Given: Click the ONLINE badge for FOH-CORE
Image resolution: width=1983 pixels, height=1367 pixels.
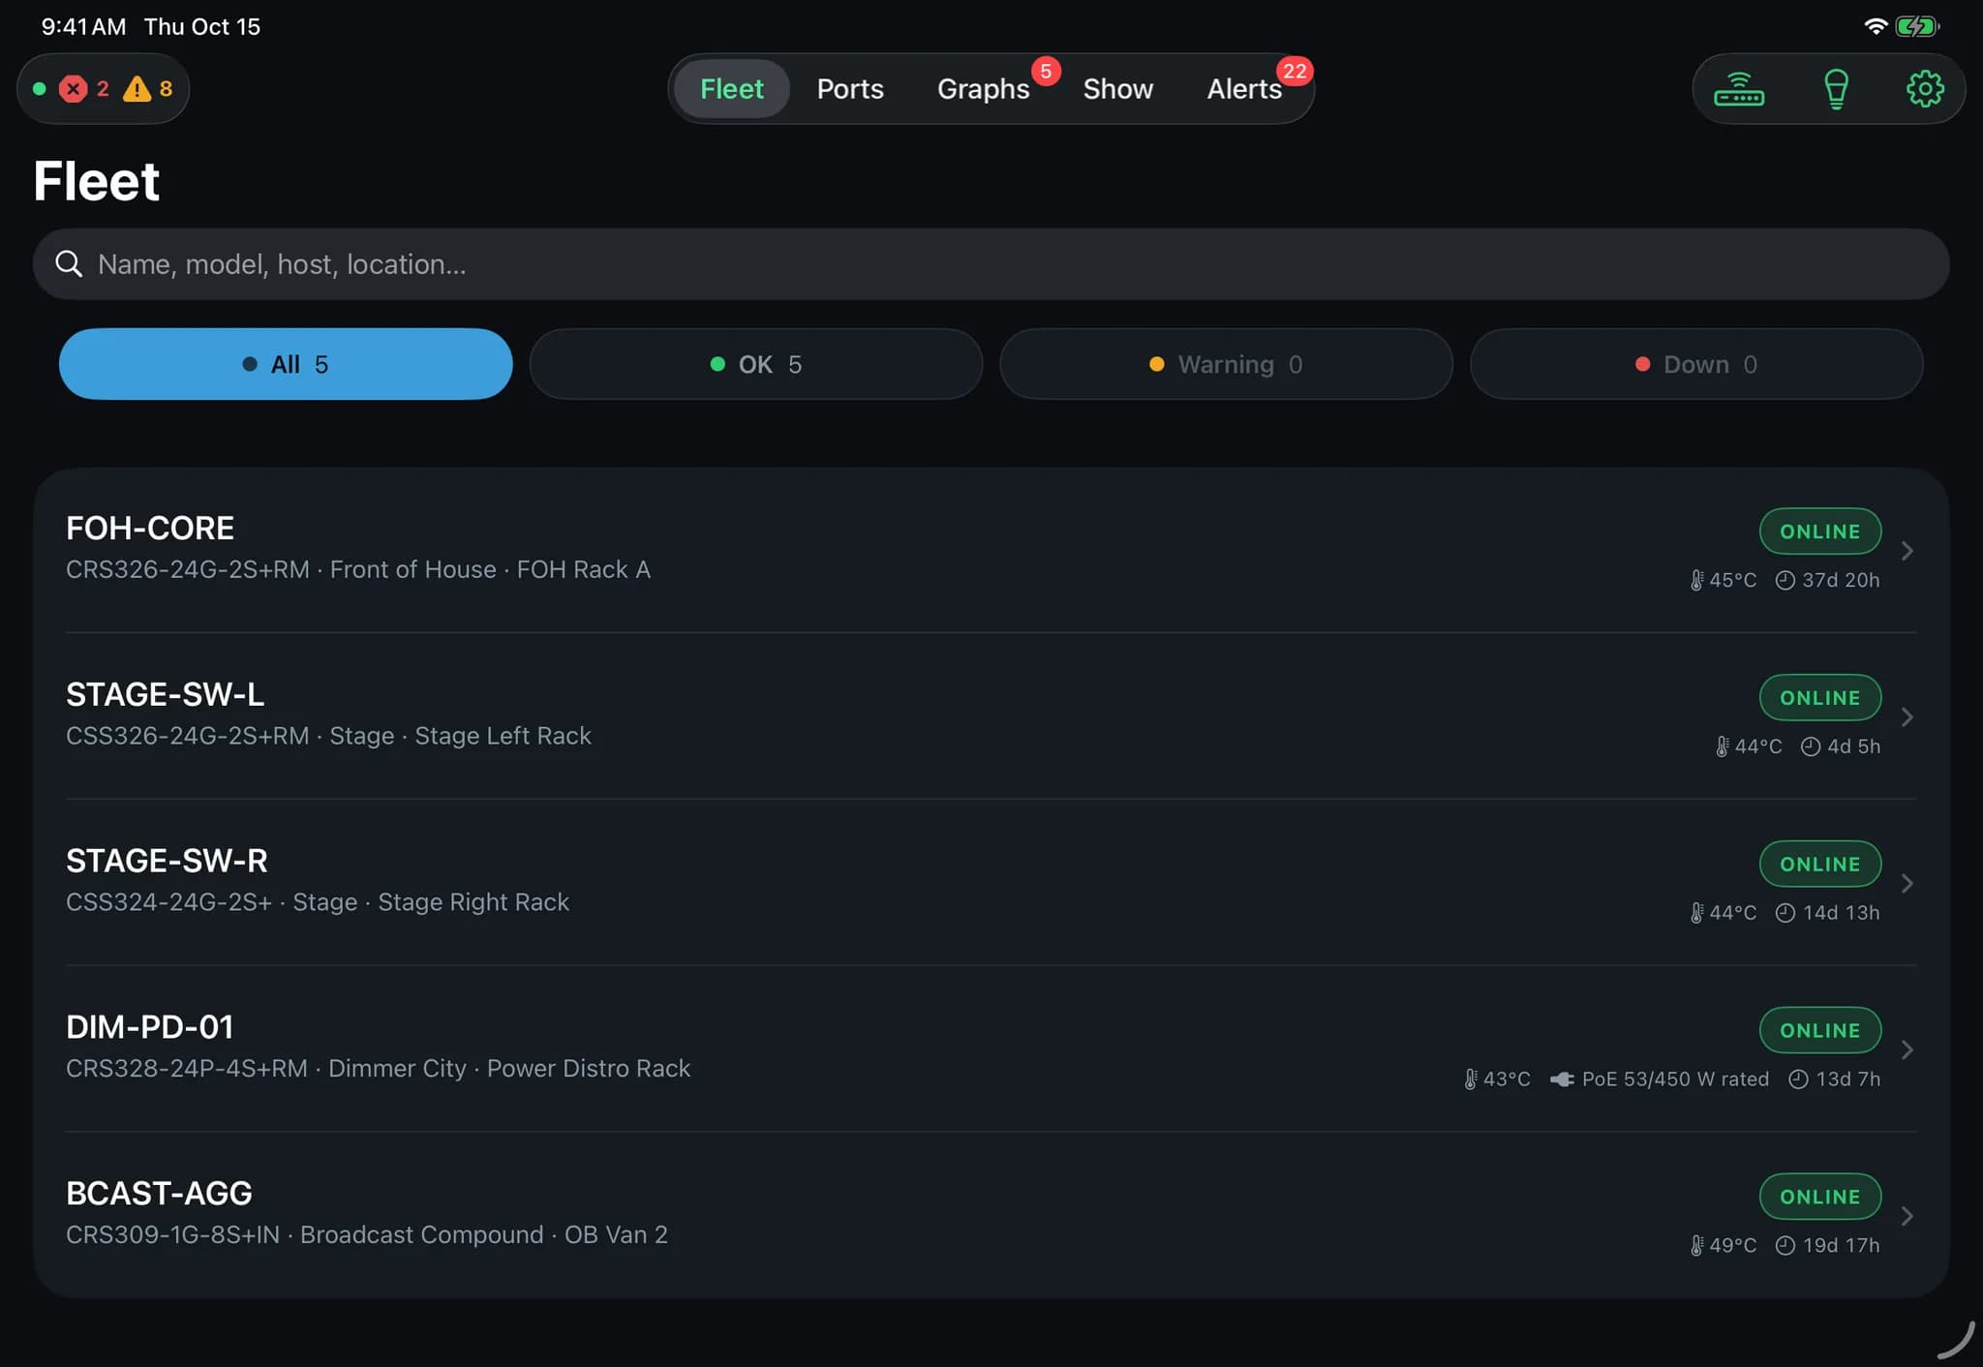Looking at the screenshot, I should click(x=1820, y=532).
